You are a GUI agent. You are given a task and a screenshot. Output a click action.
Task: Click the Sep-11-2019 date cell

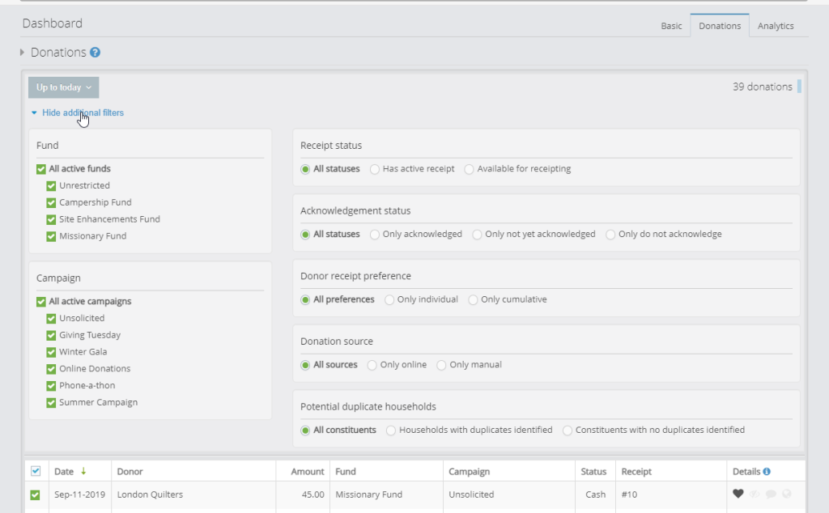pos(80,494)
